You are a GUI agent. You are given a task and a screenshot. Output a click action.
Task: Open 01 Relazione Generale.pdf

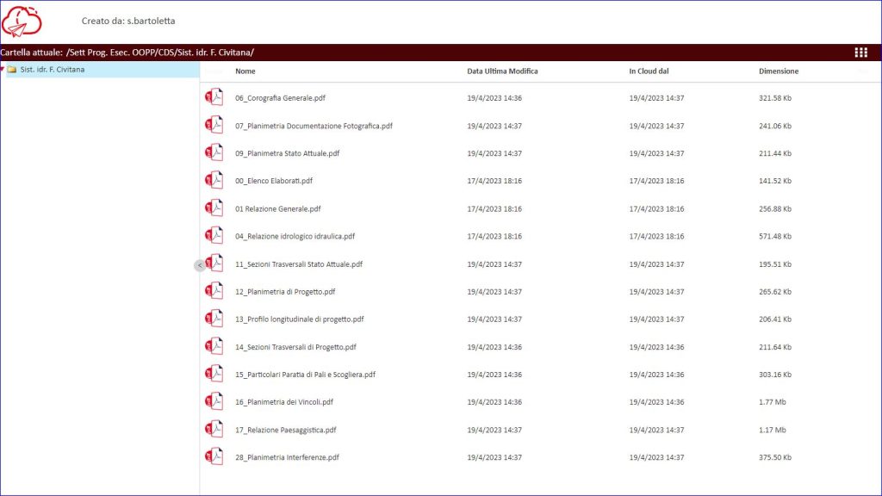pos(277,209)
